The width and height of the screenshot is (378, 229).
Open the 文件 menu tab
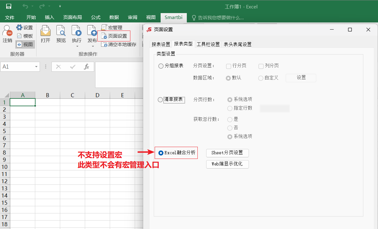10,17
